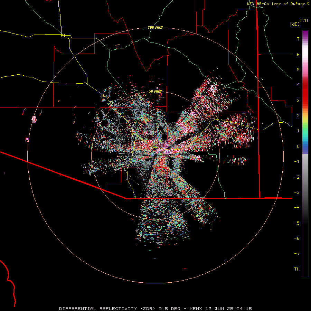Click the 5 value on the color scale
311x311 pixels.
coord(298,69)
